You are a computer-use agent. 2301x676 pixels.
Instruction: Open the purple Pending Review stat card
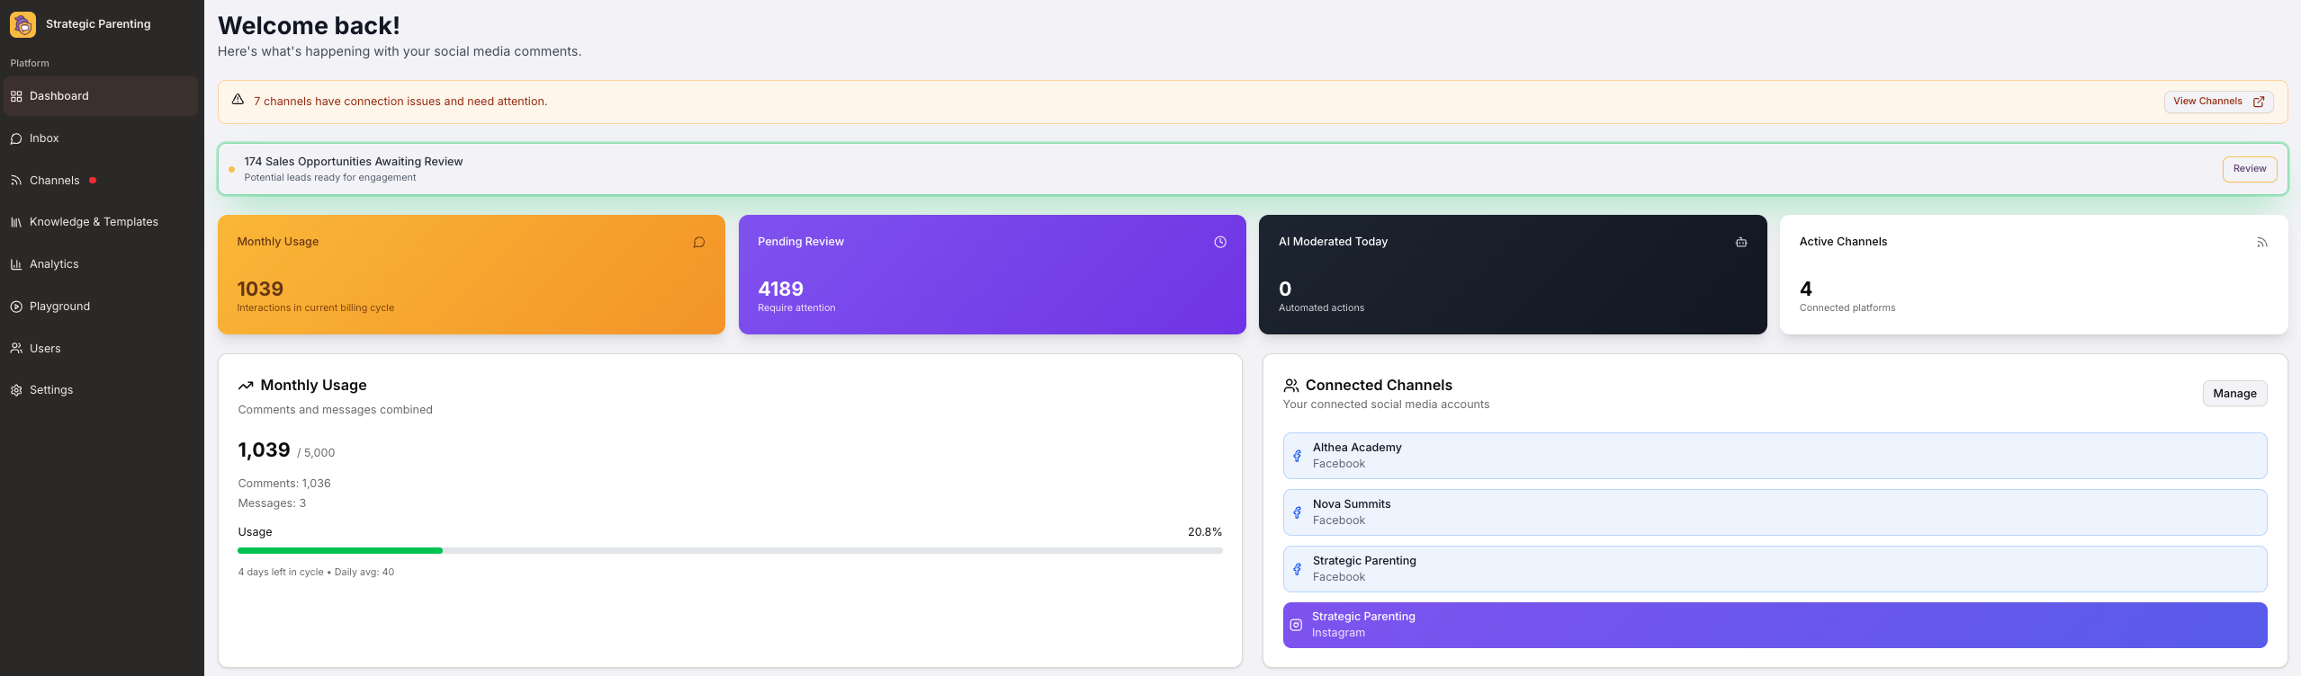(x=992, y=274)
